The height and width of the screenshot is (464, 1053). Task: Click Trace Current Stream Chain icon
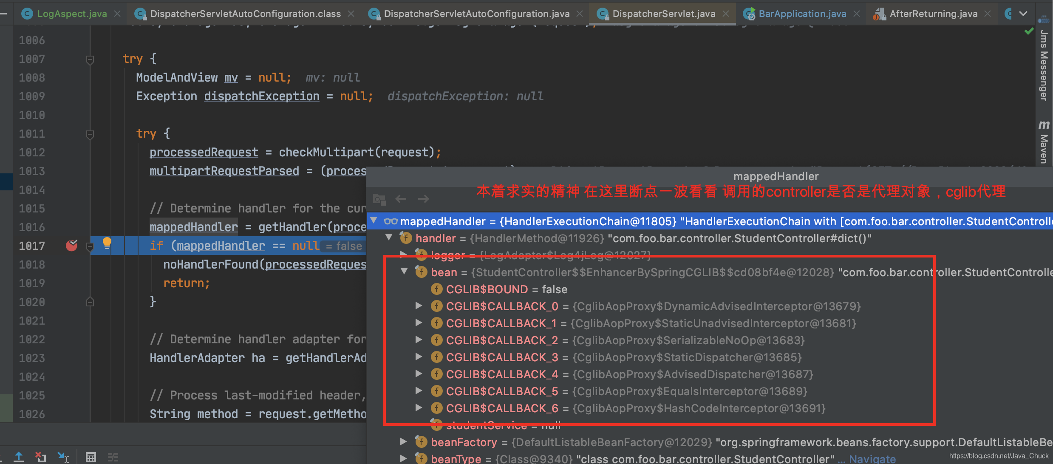[x=113, y=457]
